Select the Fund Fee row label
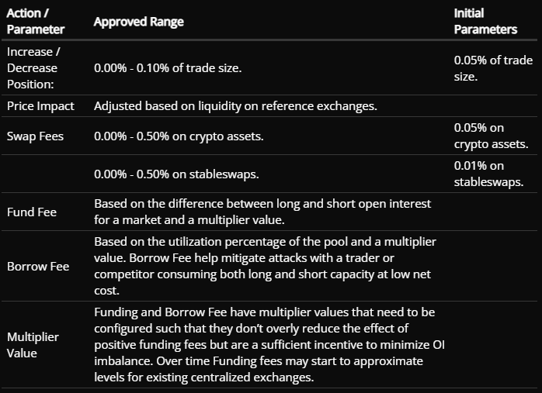The image size is (542, 393). 32,212
